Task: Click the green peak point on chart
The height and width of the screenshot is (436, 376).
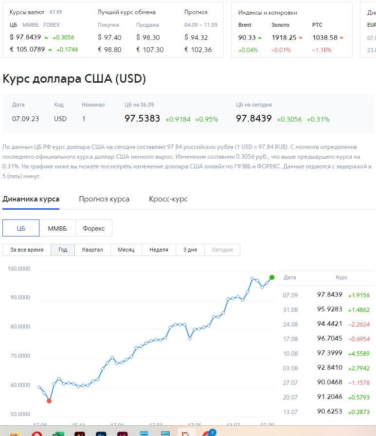Action: pyautogui.click(x=272, y=277)
